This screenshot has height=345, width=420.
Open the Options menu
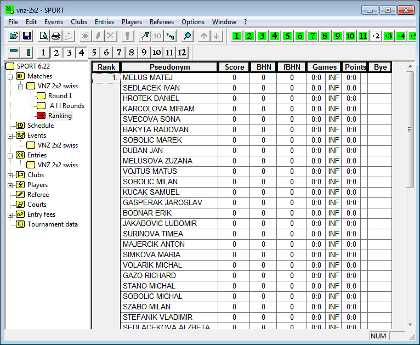(x=192, y=22)
